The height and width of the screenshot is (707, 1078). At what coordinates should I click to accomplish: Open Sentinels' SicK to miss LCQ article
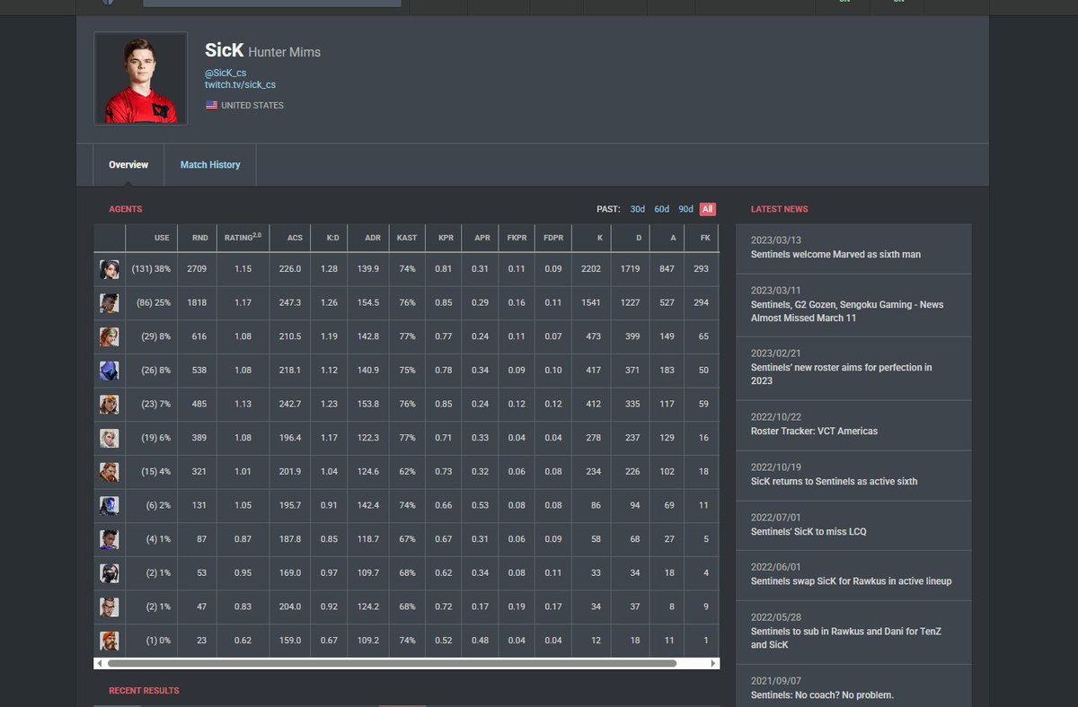click(x=853, y=525)
